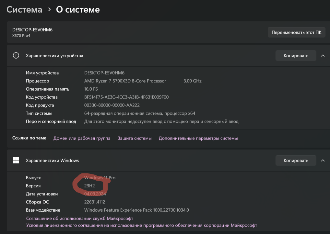Click the breadcrumb arrow after Система
The image size is (330, 234).
(49, 10)
